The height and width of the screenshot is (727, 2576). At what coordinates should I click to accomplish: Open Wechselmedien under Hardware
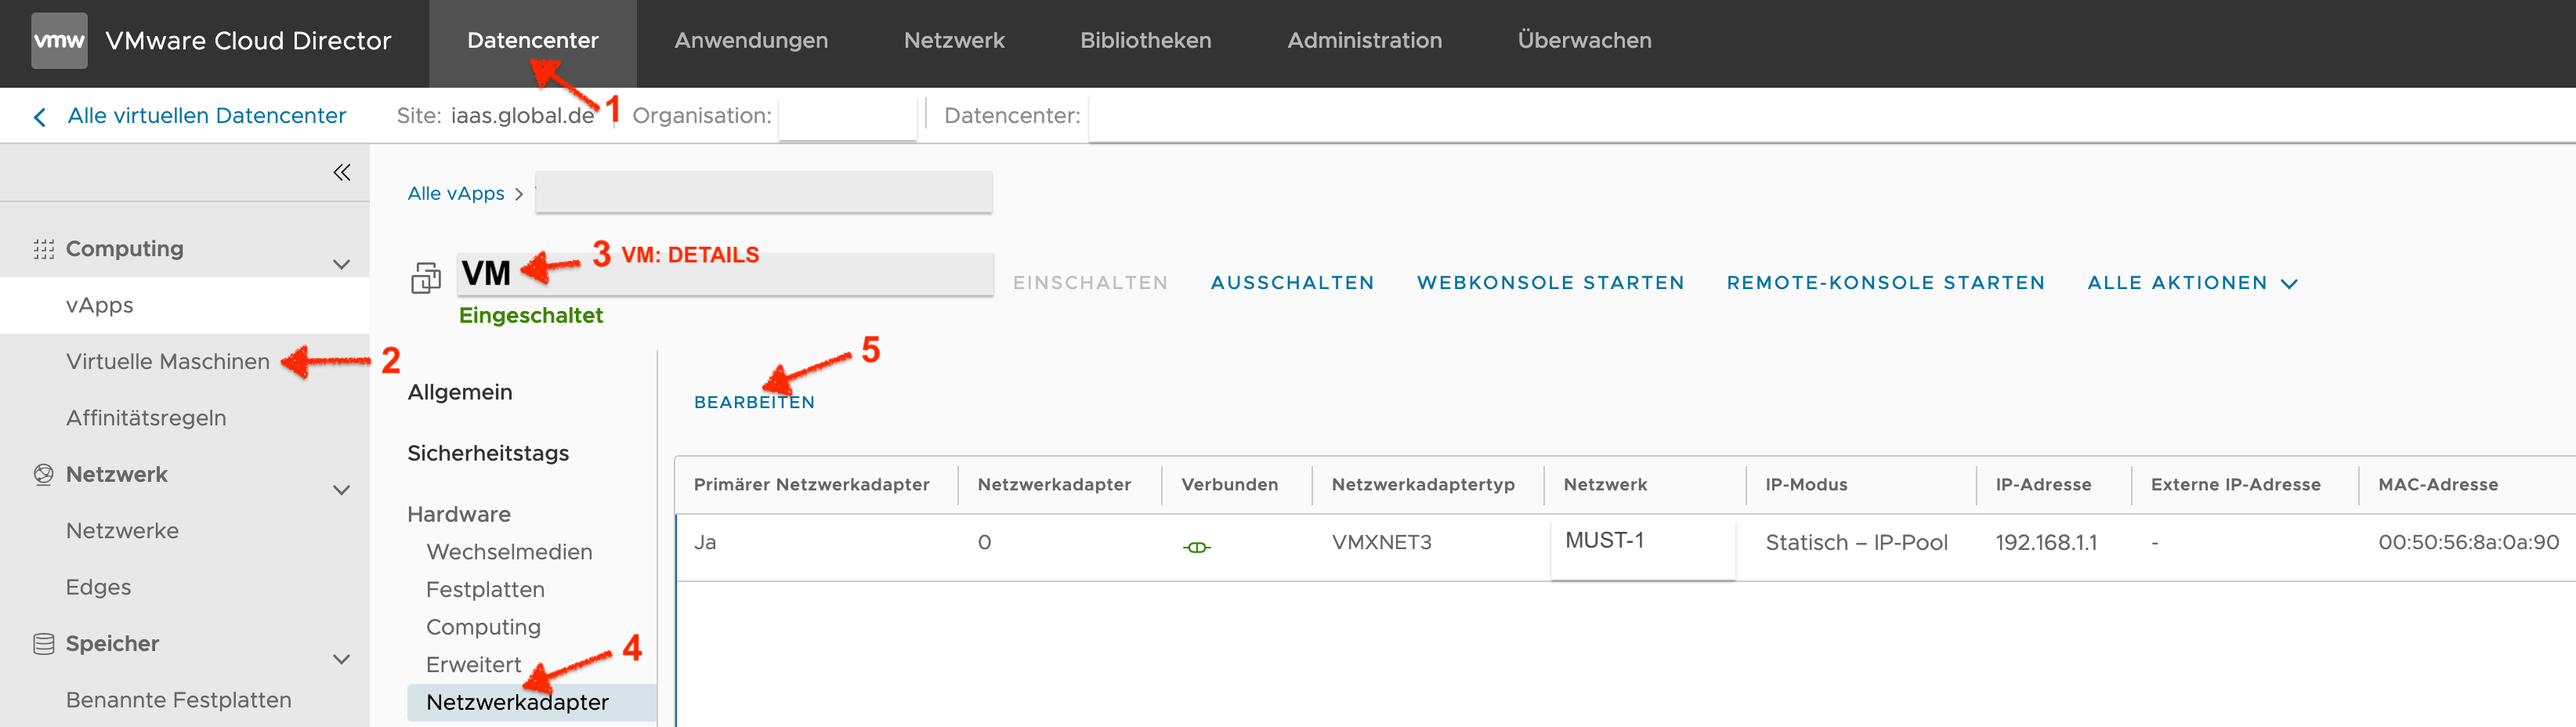pos(509,552)
